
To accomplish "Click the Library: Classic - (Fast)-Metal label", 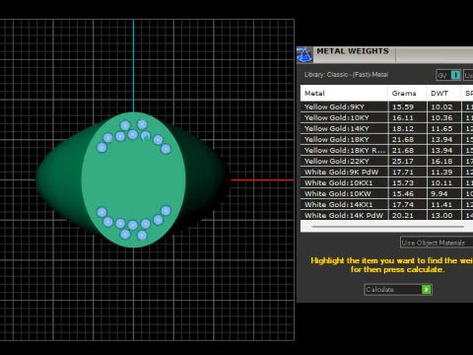I will (x=346, y=75).
